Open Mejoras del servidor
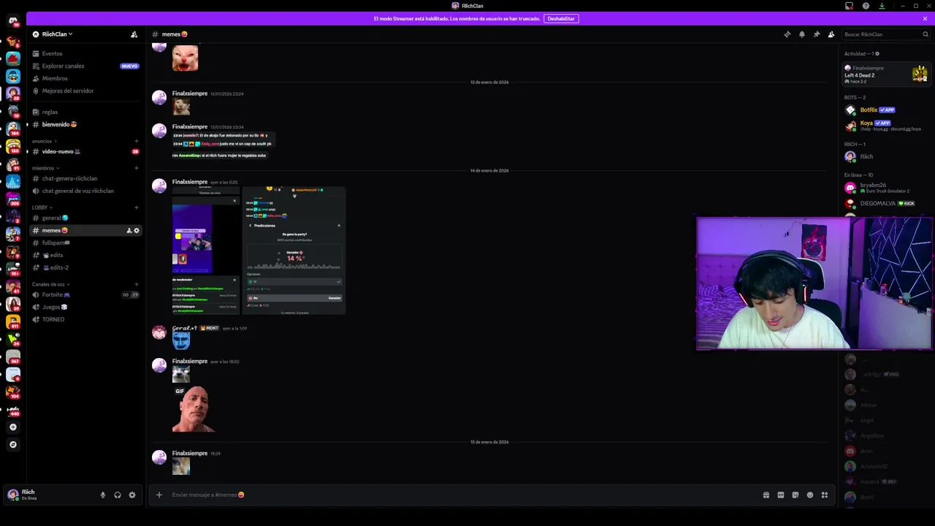 coord(68,91)
